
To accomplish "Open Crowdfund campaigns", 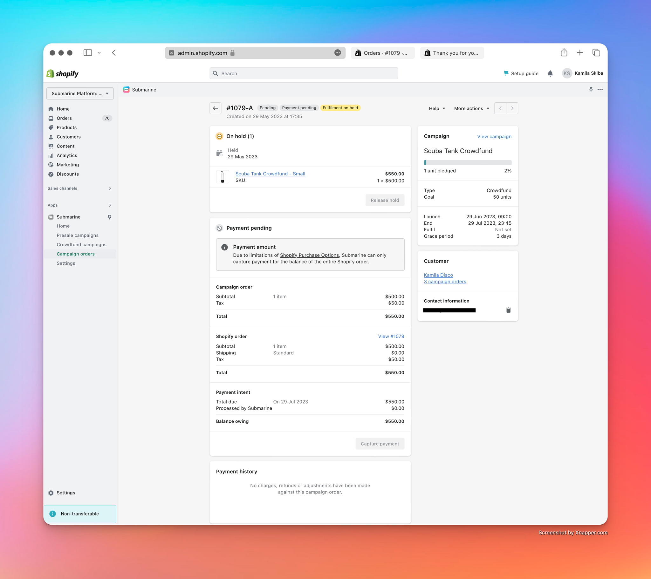I will 82,245.
